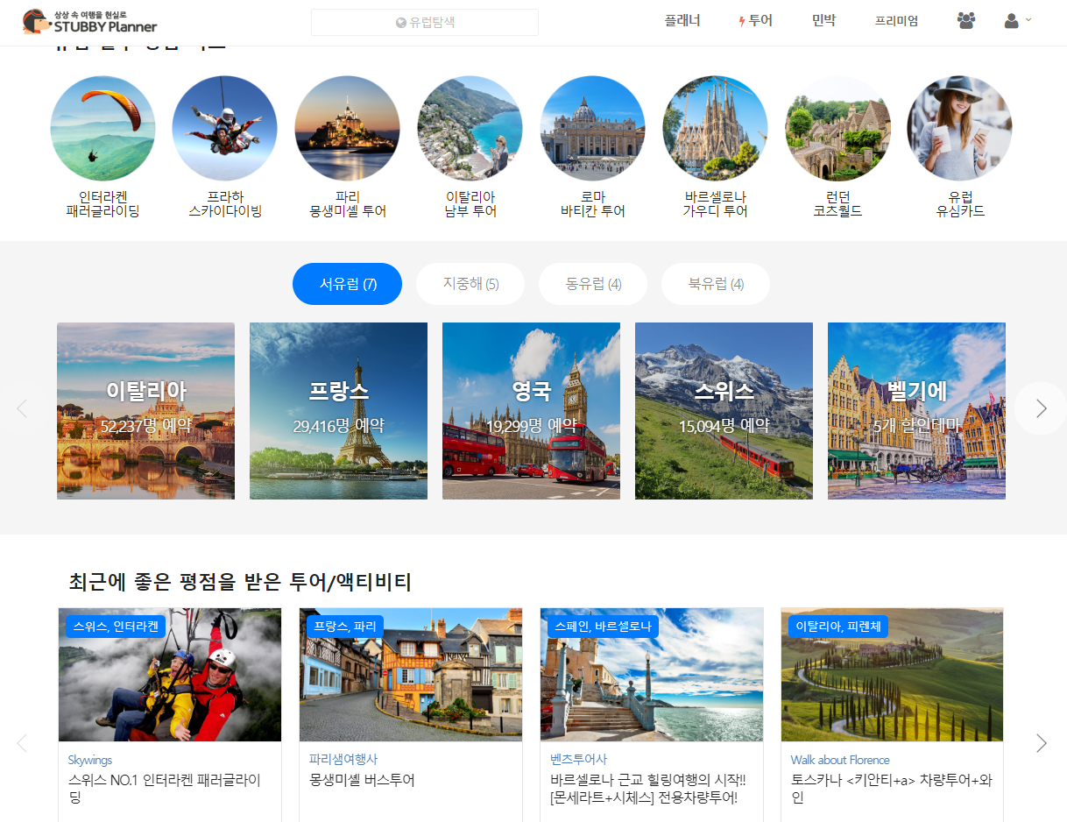Select 로마 바티칸 투어 circle image
1067x822 pixels.
tap(593, 128)
